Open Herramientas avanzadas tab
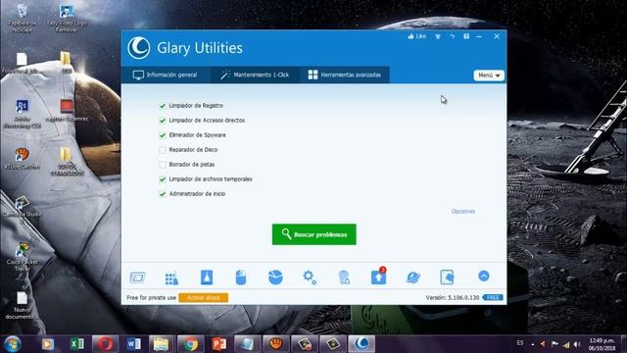Screen dimensions: 627x353 344,75
